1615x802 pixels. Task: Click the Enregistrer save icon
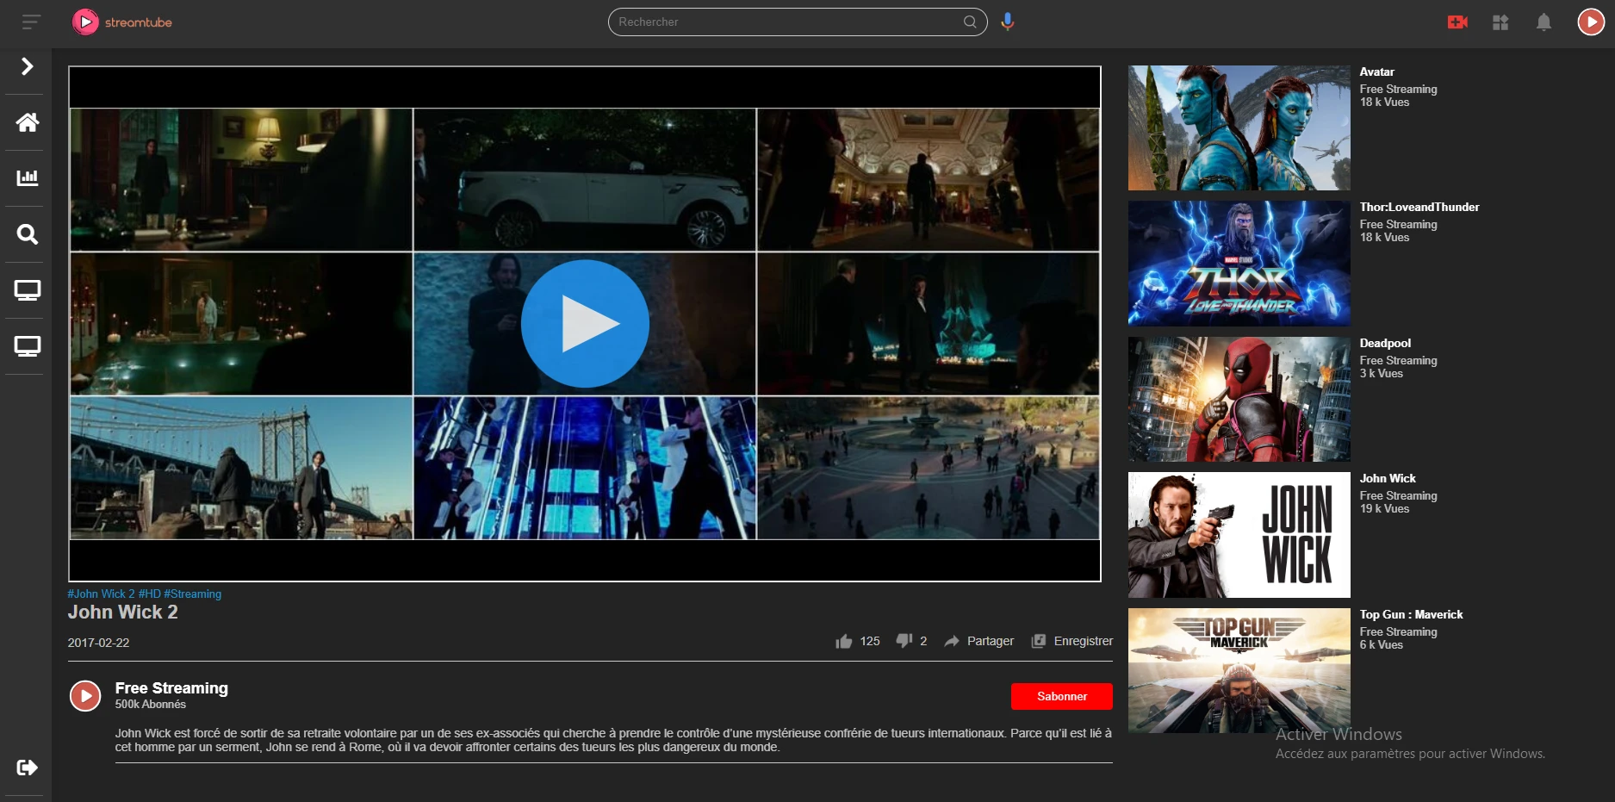pos(1039,641)
